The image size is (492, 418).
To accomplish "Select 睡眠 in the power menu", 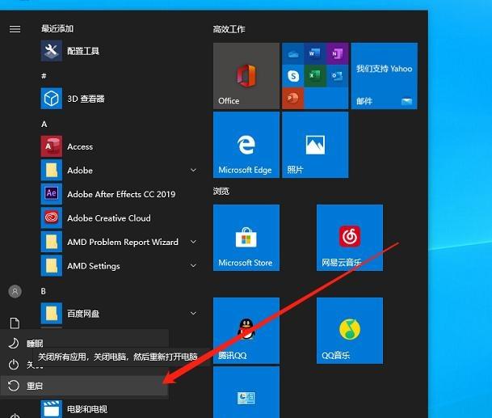I will [84, 344].
